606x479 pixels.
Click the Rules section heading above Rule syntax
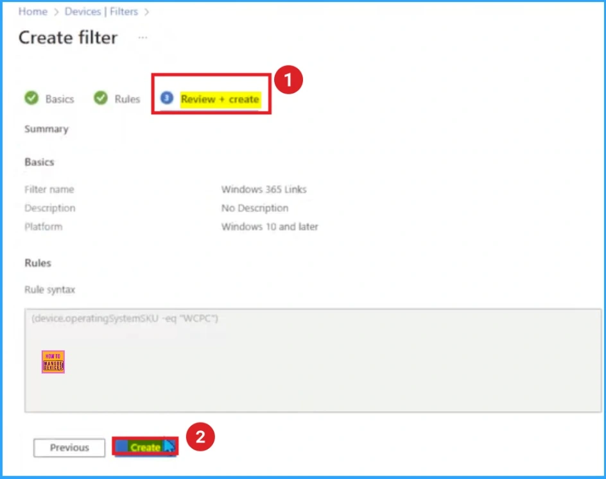38,263
